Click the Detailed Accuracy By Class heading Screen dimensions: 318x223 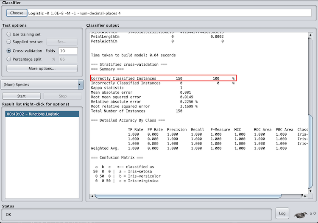pos(128,120)
